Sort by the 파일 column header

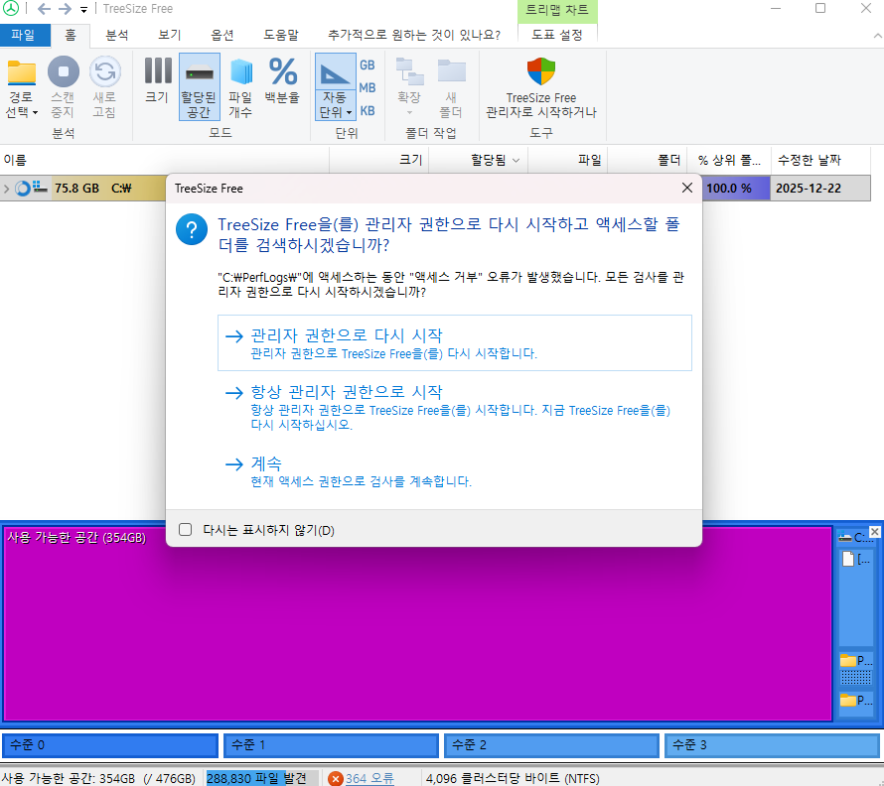click(567, 160)
